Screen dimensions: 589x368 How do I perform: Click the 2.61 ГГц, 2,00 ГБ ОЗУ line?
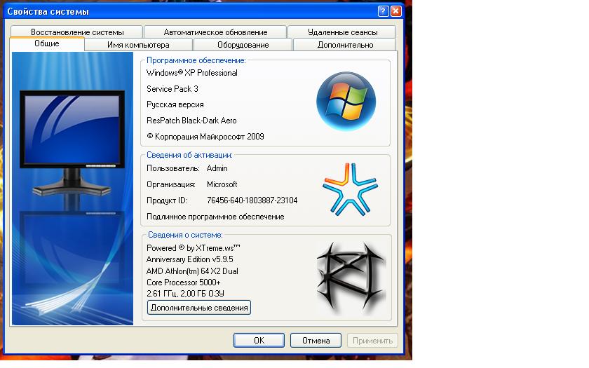[185, 294]
